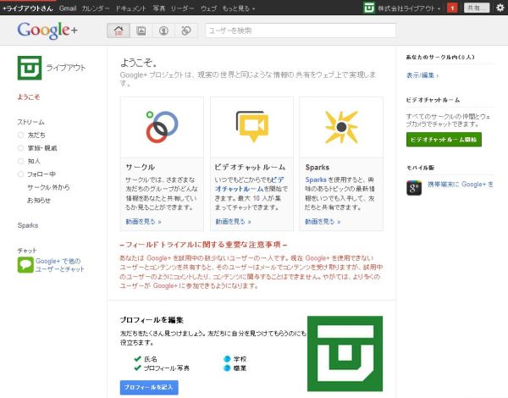Open ウェブ from the top bar
This screenshot has height=398, width=508.
208,8
